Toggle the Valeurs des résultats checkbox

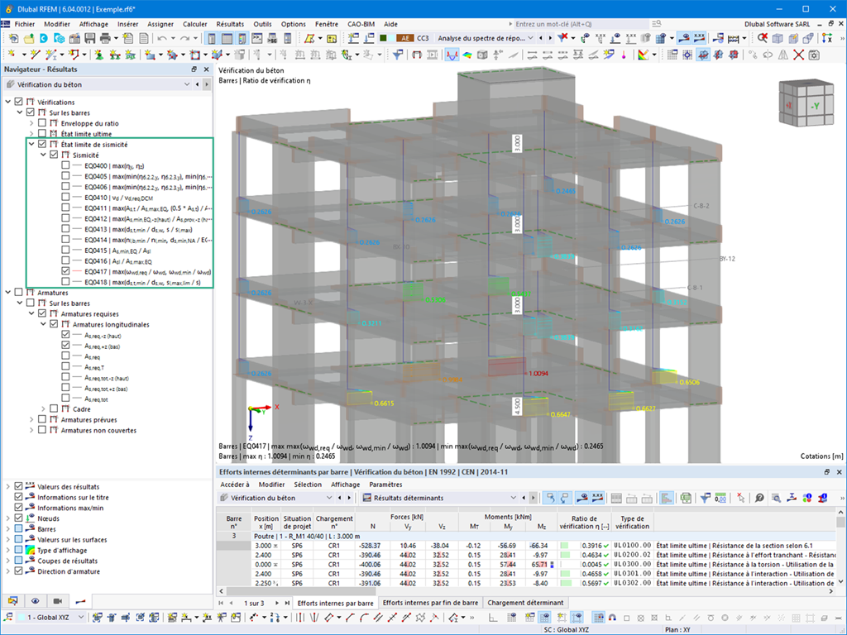coord(19,486)
